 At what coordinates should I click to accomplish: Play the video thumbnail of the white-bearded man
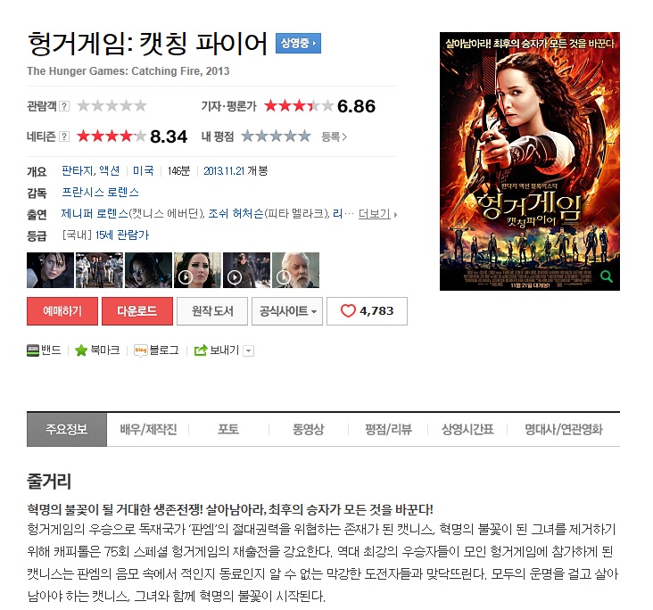295,270
